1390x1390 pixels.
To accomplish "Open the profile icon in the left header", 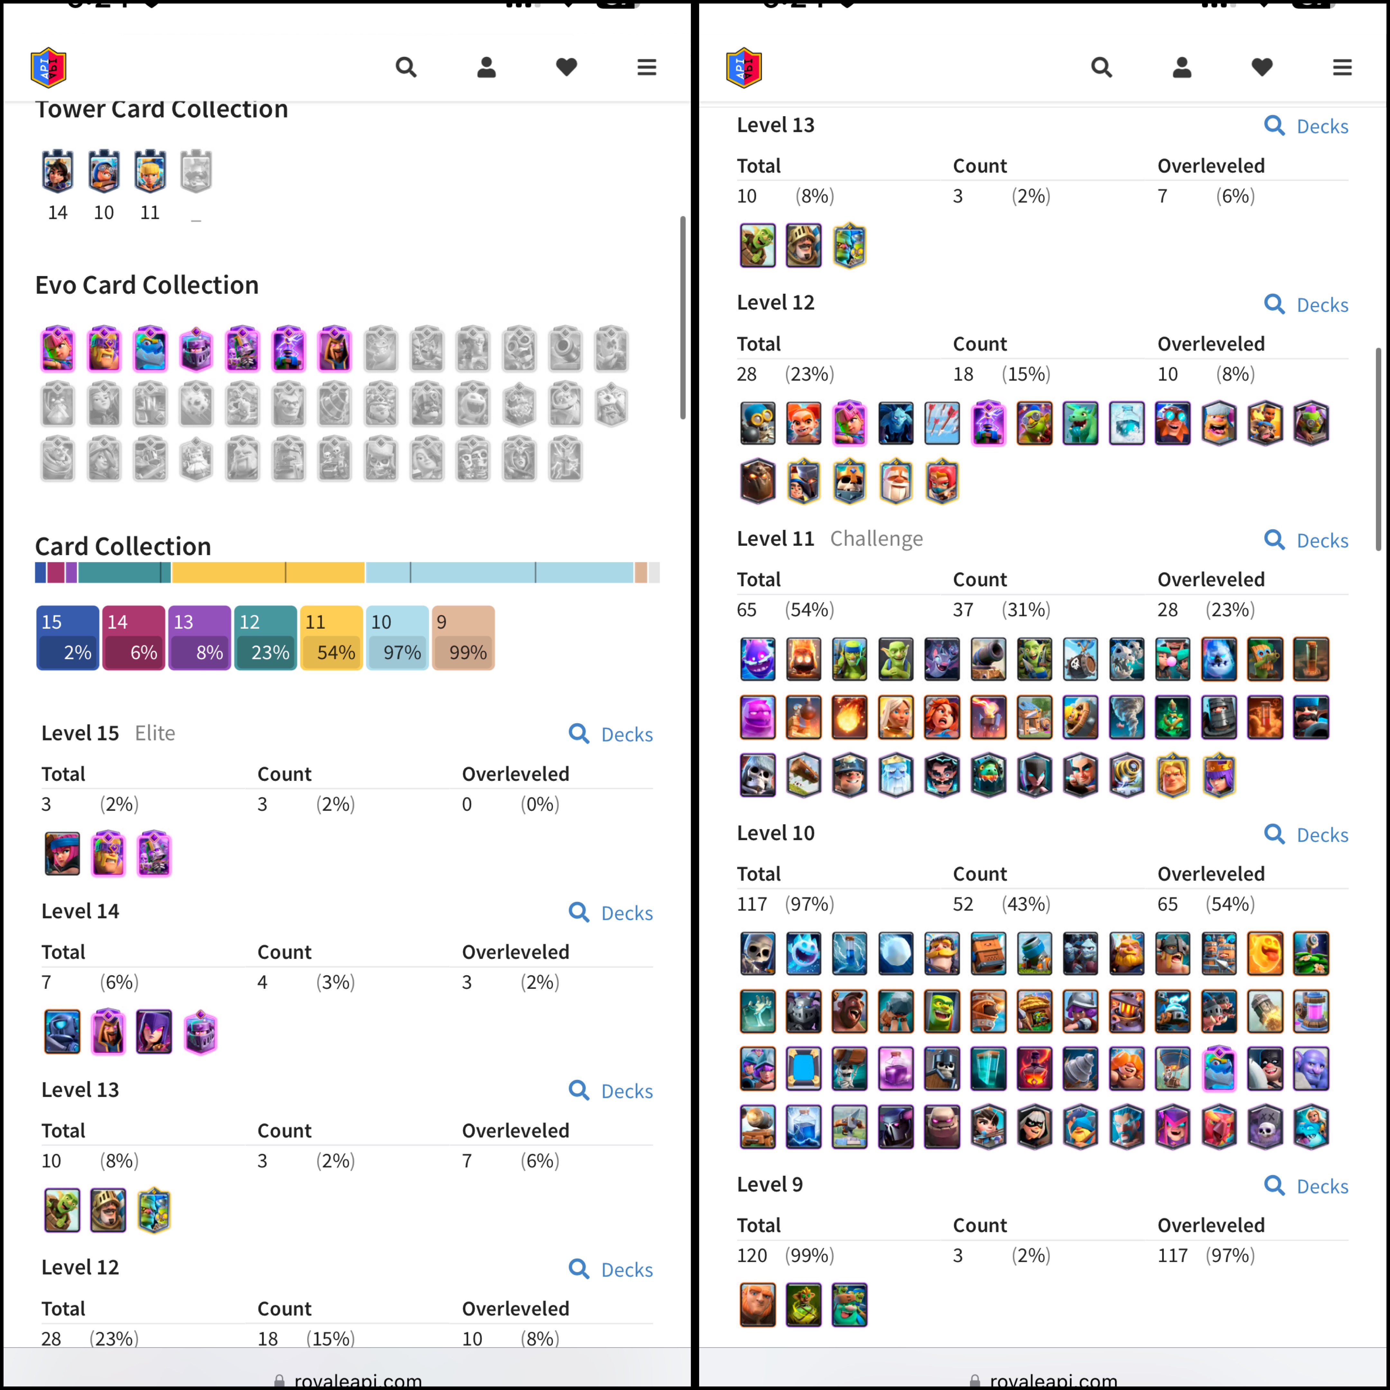I will [x=486, y=68].
